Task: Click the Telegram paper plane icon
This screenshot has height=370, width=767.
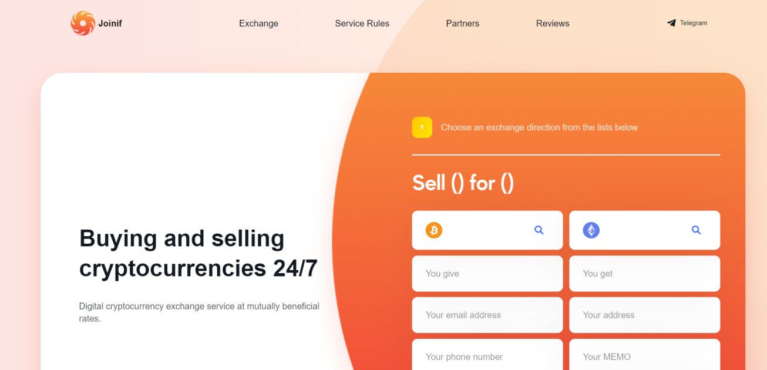Action: [x=671, y=23]
